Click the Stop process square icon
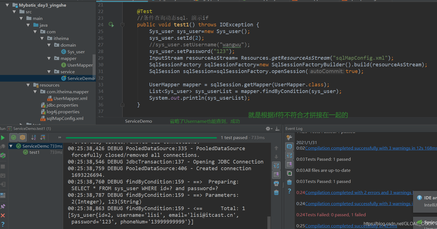437x229 pixels. coord(3,167)
